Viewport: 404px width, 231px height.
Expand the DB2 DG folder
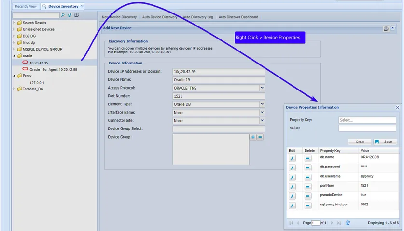[x=14, y=36]
